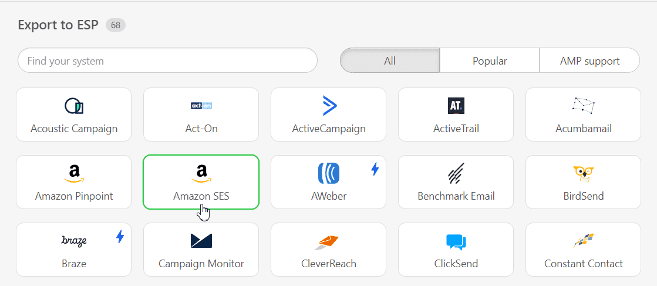Choose the ClickSend chat bubbles logo
Viewport: 657px width, 286px height.
click(x=456, y=241)
